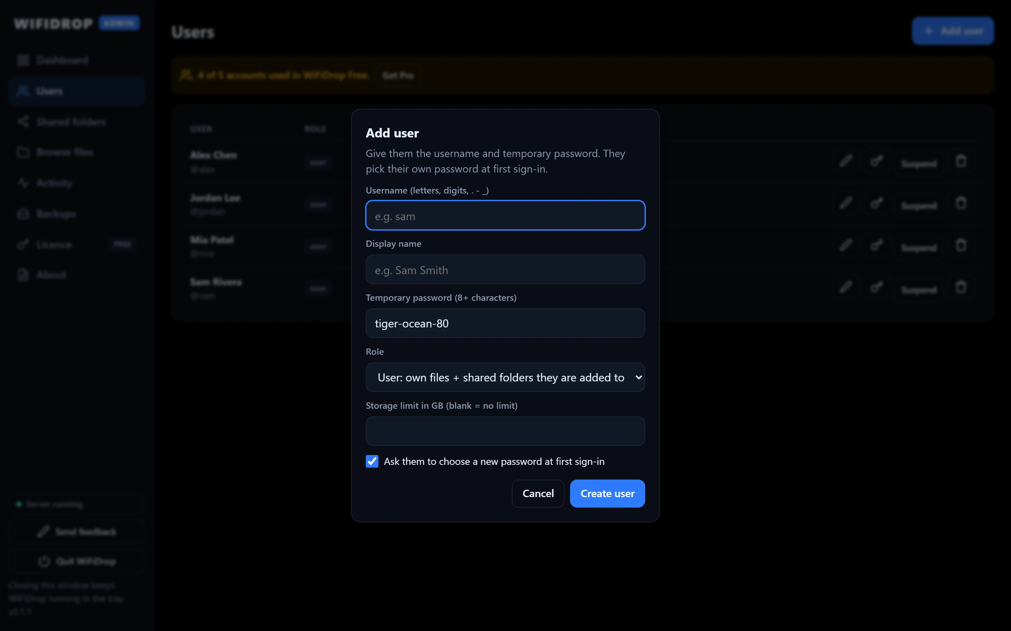1011x631 pixels.
Task: Click the Create user button
Action: (607, 493)
